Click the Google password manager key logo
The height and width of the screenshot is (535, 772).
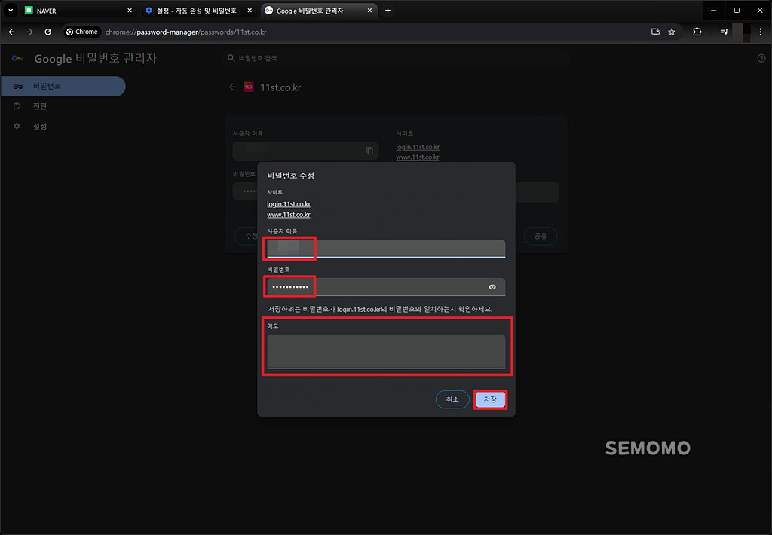(x=17, y=58)
